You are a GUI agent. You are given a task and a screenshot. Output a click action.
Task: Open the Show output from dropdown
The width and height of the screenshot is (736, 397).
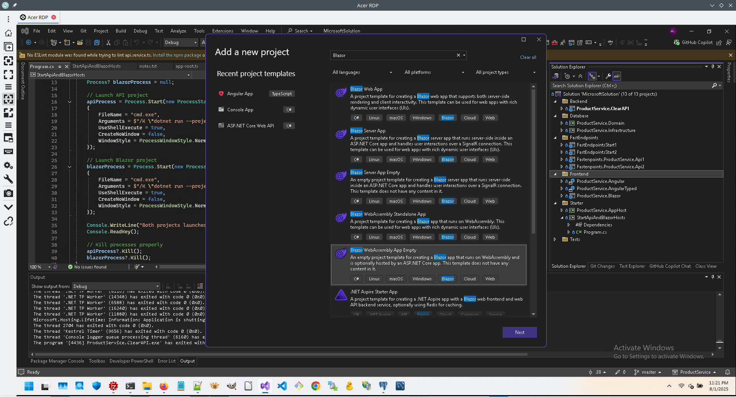click(x=116, y=286)
